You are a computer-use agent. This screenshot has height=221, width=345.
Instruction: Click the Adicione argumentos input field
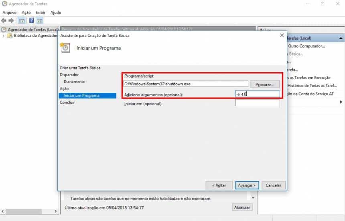[x=258, y=94]
